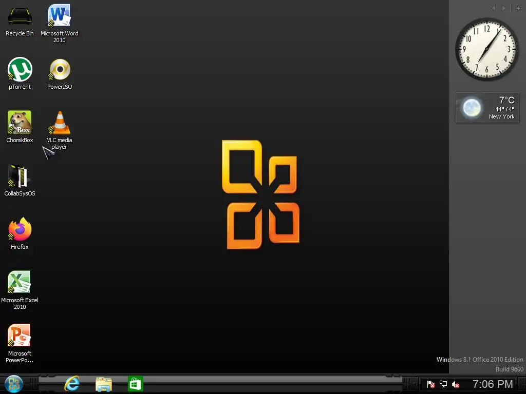Viewport: 526px width, 394px height.
Task: Select the PowerISO desktop shortcut
Action: (x=60, y=74)
